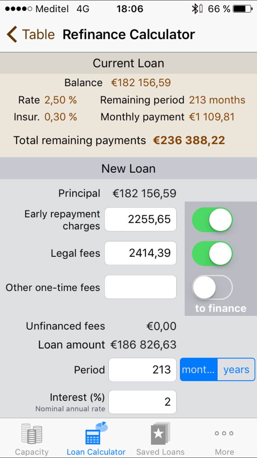Viewport: 257px width, 458px height.
Task: Go back to Table
Action: click(38, 35)
